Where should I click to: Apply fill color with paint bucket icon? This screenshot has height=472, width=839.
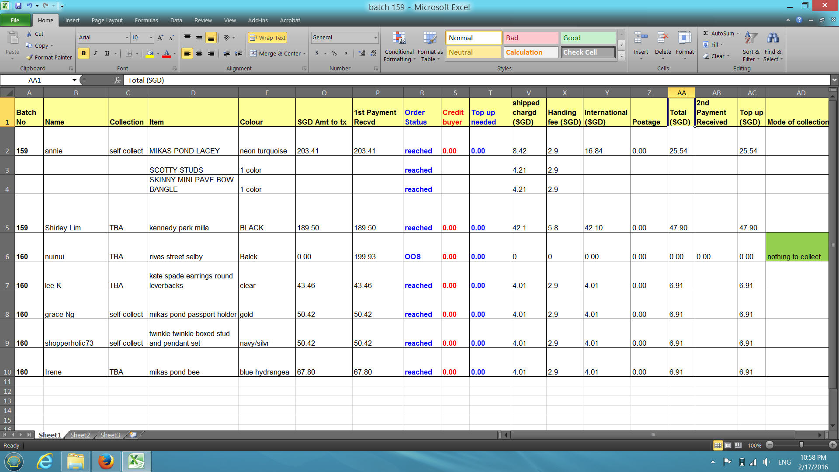coord(150,53)
